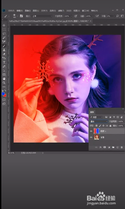Open the brush Mode dropdown in the options bar
125x209 pixels.
(x=42, y=16)
